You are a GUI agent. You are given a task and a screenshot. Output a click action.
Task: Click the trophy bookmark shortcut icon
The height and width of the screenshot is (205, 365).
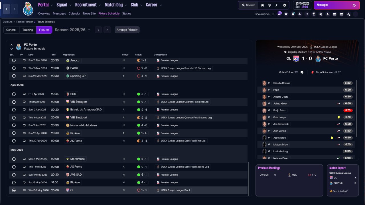coord(314,14)
